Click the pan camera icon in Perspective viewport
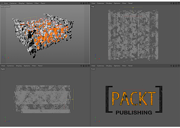 pos(81,3)
